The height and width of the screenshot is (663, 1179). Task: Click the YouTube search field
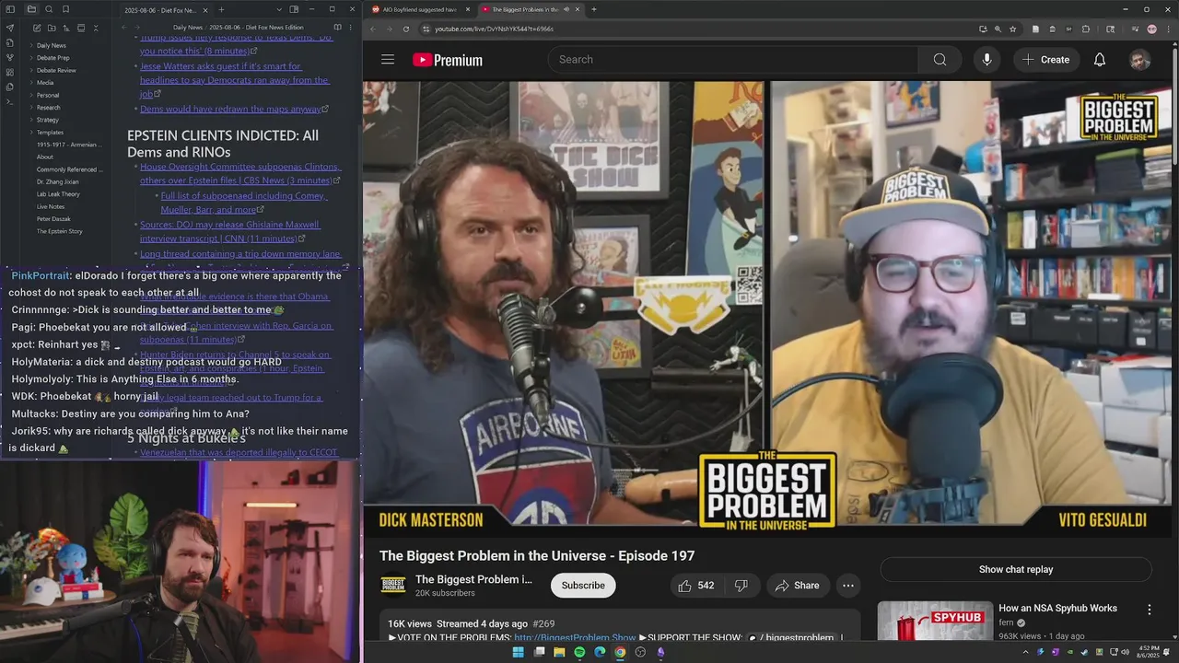(733, 60)
